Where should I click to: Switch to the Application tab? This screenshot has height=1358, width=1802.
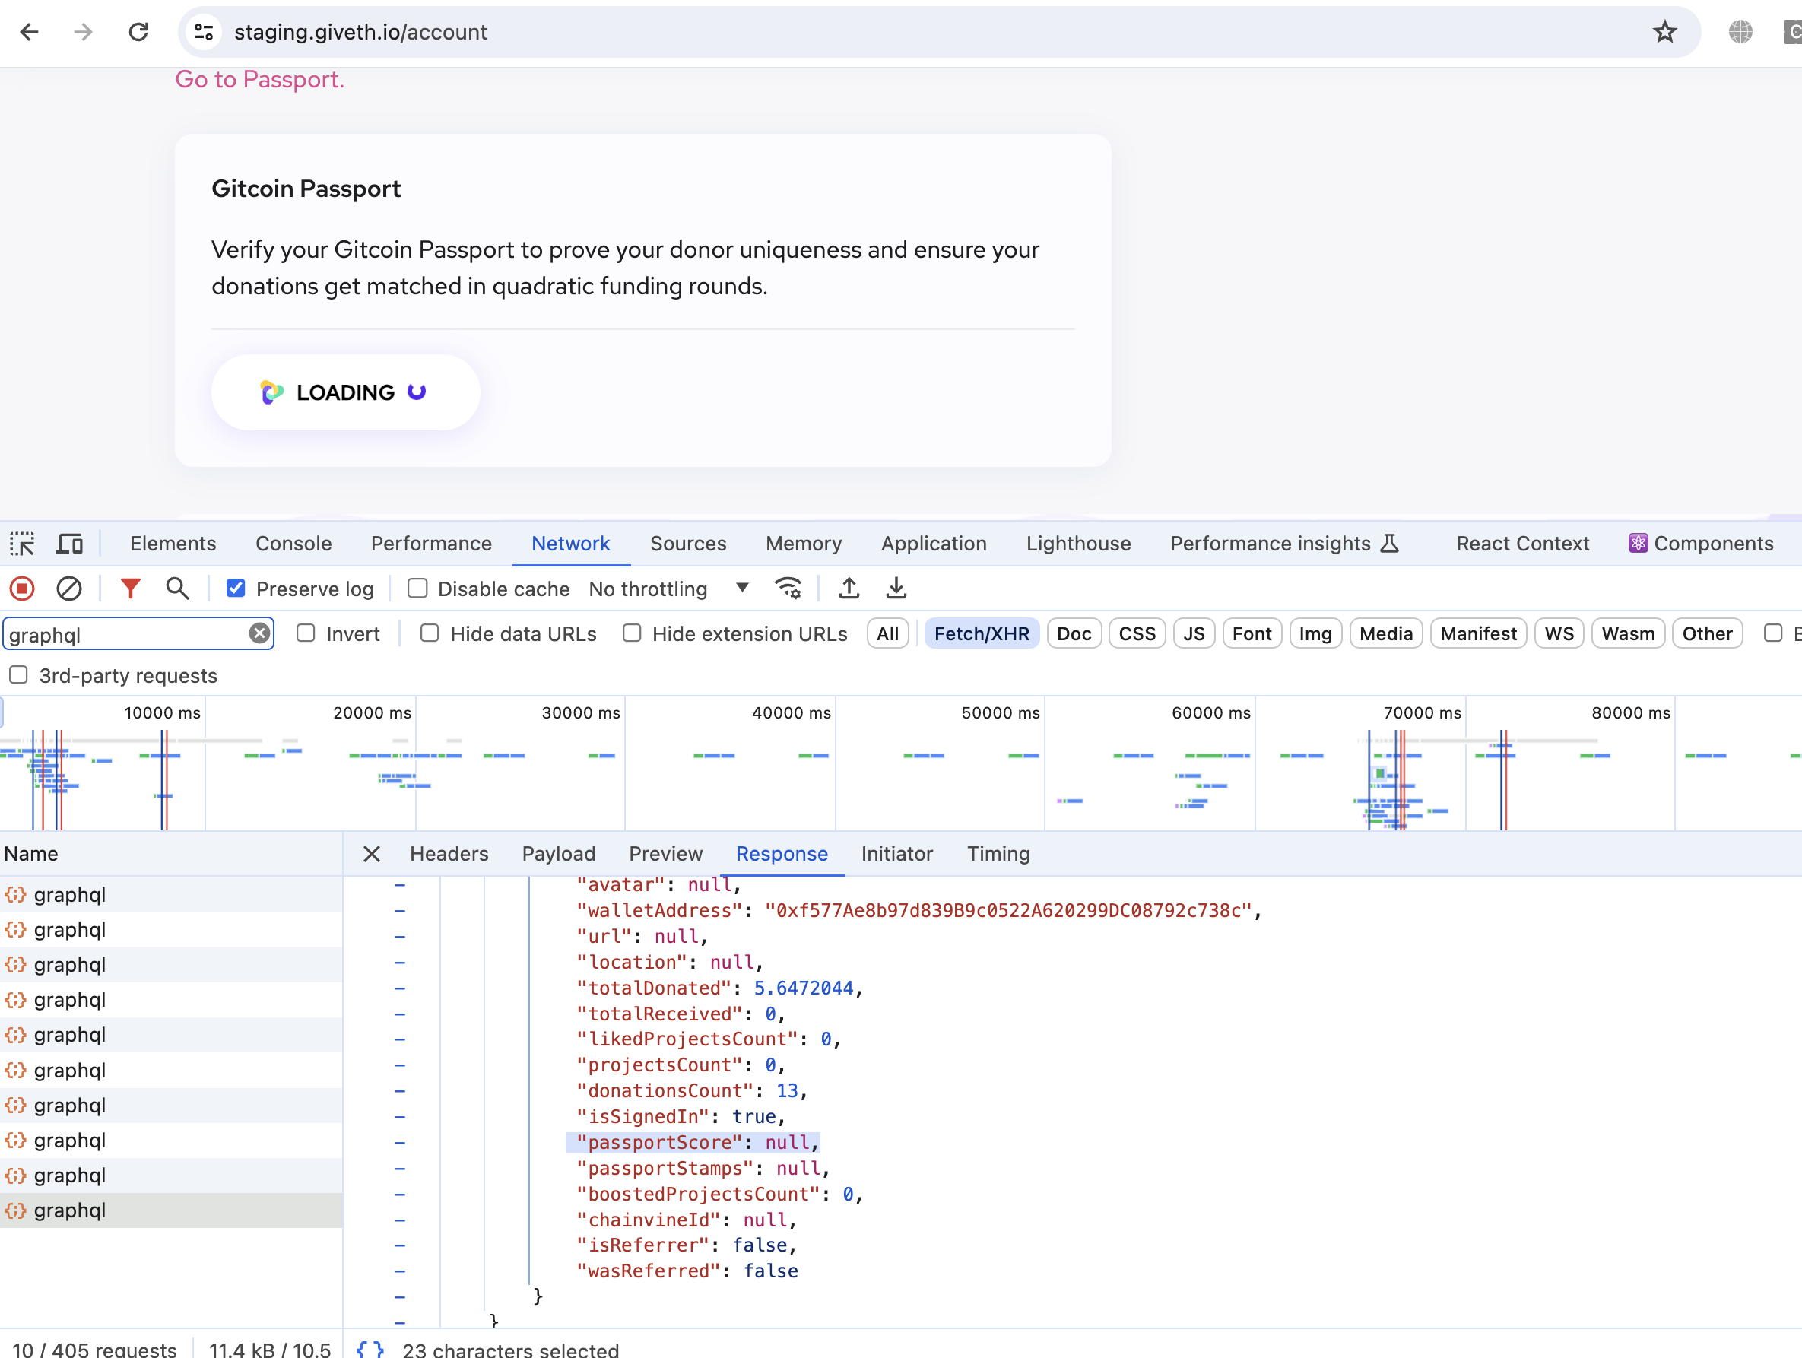934,544
